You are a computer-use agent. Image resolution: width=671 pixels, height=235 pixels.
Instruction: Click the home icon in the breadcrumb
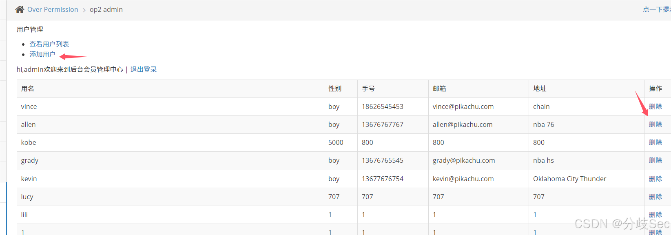tap(20, 9)
